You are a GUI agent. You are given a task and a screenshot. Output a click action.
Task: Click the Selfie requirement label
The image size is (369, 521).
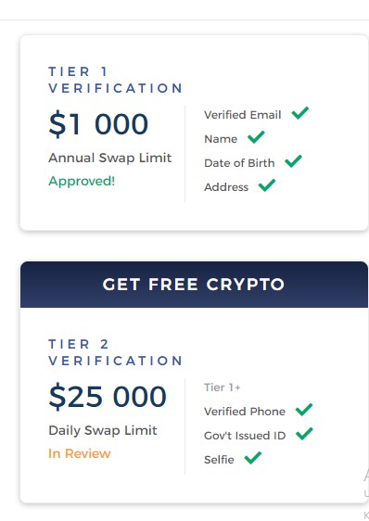click(x=219, y=460)
